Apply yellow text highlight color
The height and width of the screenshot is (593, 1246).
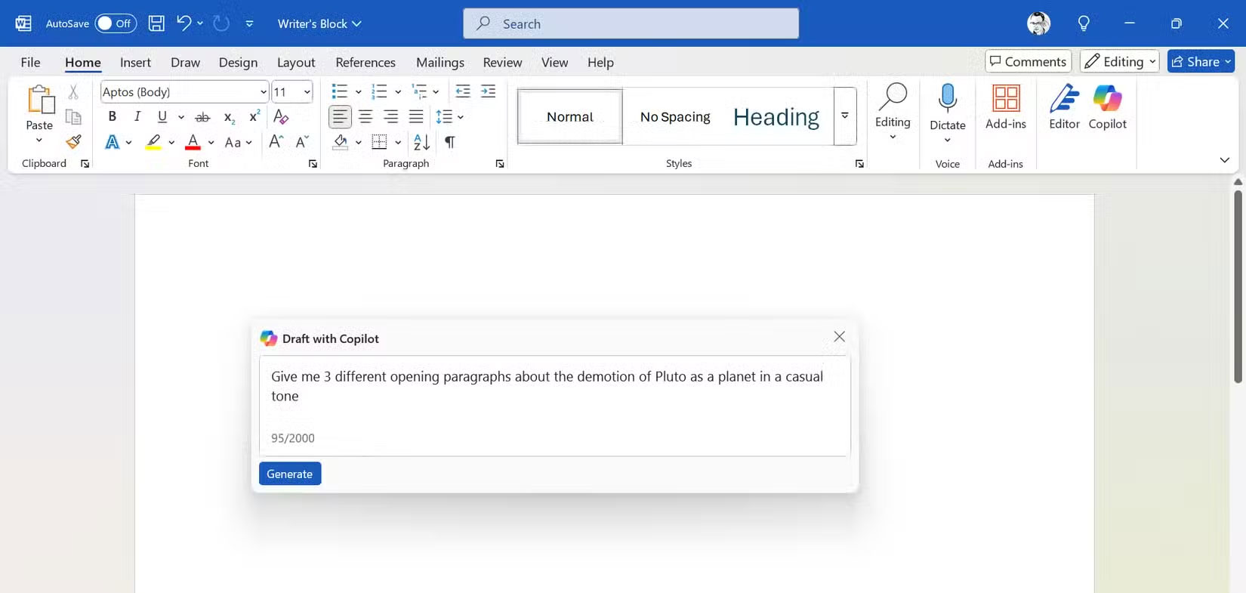[153, 142]
